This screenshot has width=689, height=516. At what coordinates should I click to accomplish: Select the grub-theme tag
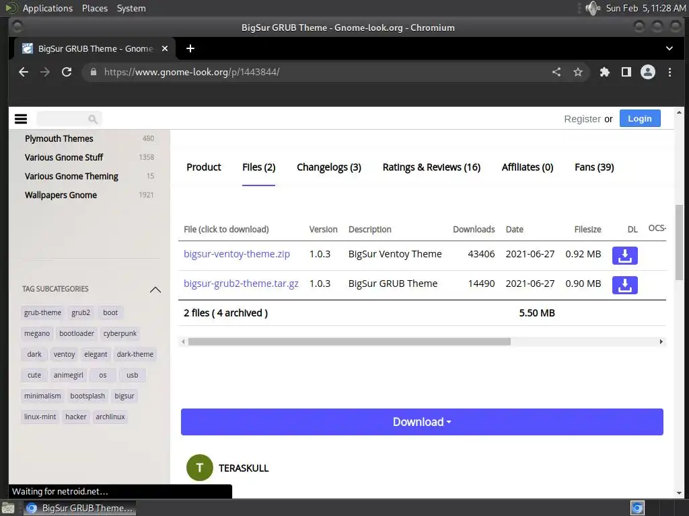coord(42,312)
